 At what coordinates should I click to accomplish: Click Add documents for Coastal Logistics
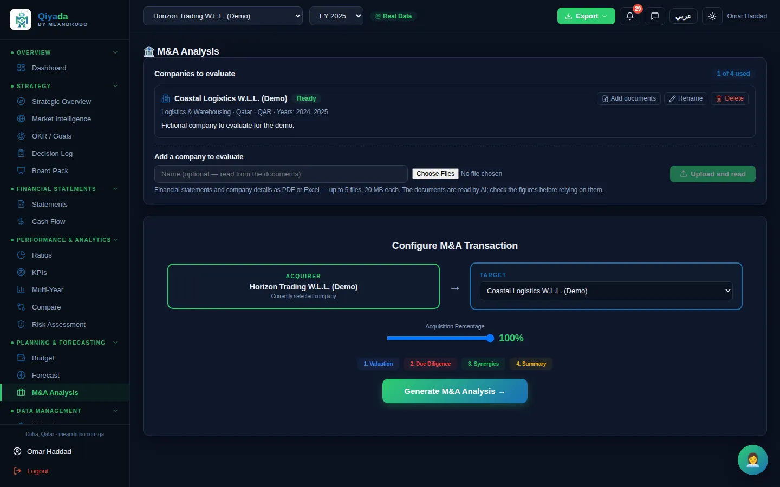tap(629, 98)
